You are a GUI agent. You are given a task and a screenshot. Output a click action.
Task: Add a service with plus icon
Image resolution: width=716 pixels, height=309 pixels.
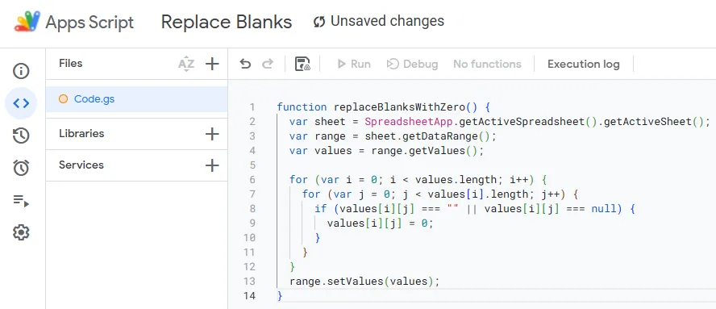pos(212,165)
